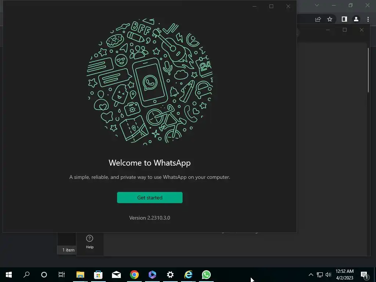Open Mail app from taskbar
Viewport: 376px width, 282px height.
(x=116, y=275)
